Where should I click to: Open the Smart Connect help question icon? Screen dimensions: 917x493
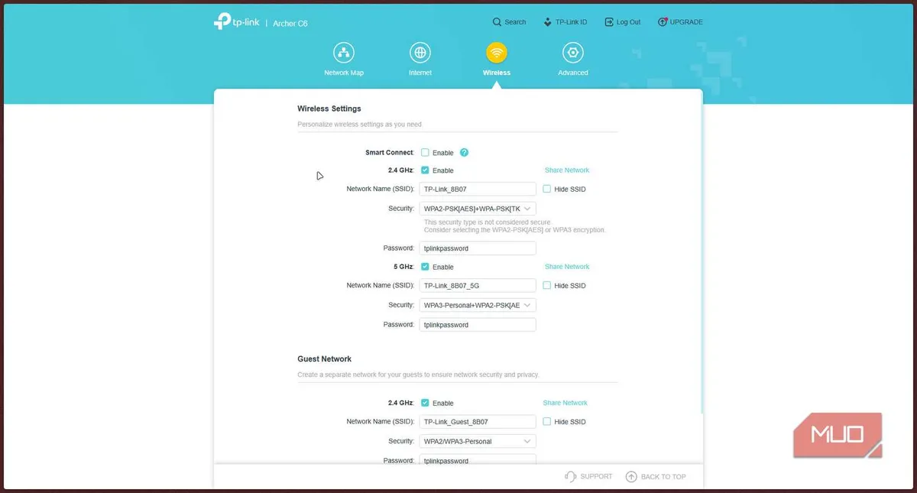point(464,152)
